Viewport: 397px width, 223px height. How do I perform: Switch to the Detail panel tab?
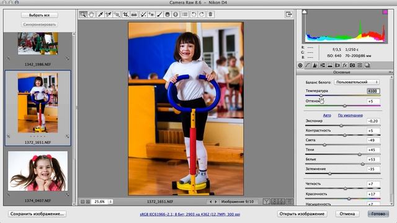click(x=315, y=65)
